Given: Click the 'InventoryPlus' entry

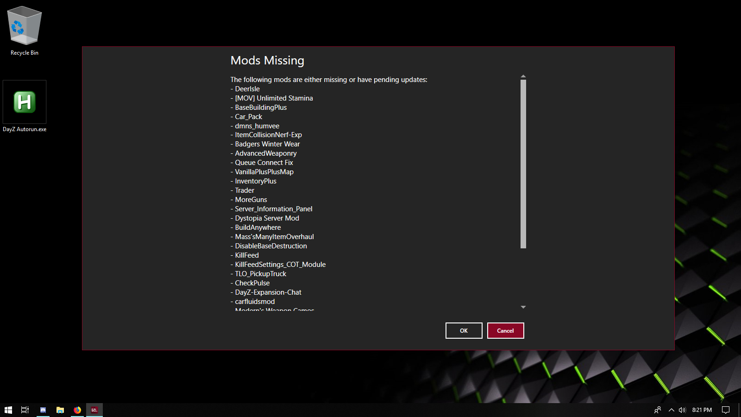Looking at the screenshot, I should tap(256, 181).
